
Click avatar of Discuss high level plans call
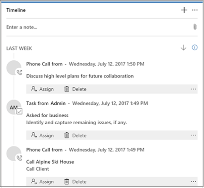pyautogui.click(x=14, y=68)
